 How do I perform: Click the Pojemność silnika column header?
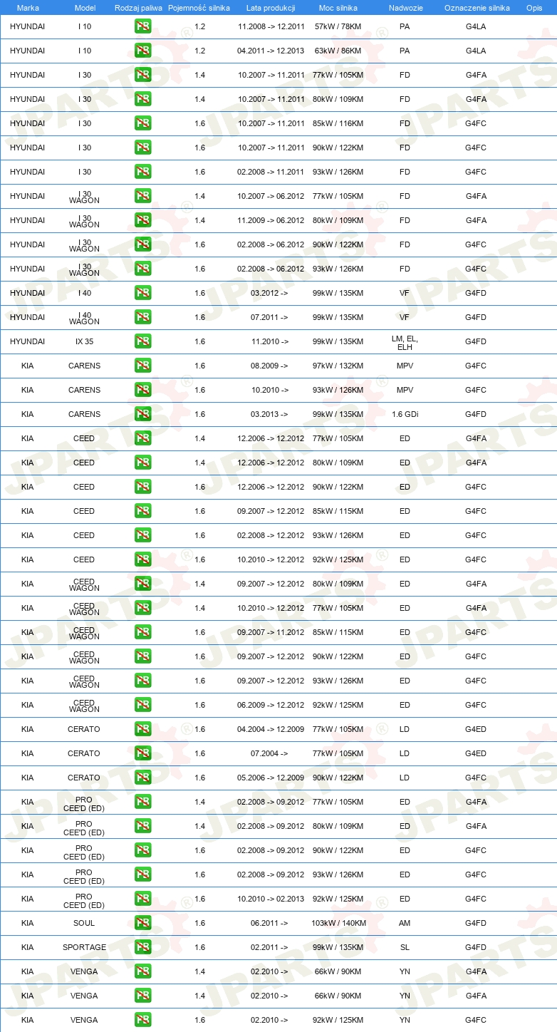point(199,8)
